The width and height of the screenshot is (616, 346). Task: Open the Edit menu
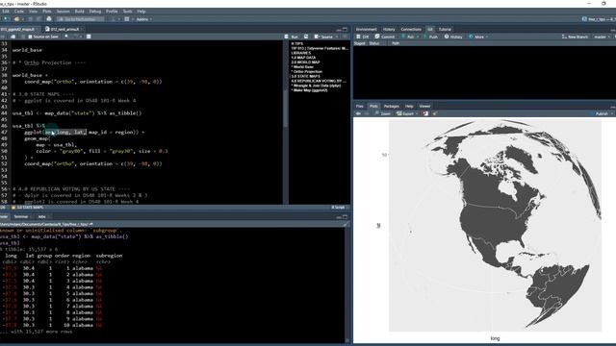(6, 11)
